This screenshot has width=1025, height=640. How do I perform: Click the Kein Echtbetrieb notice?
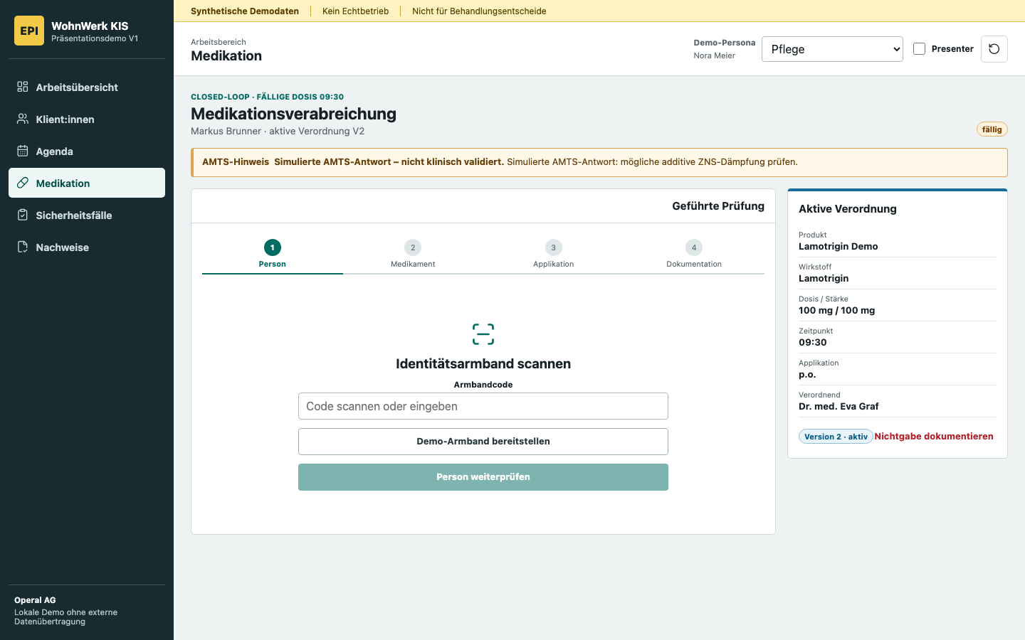[x=356, y=11]
